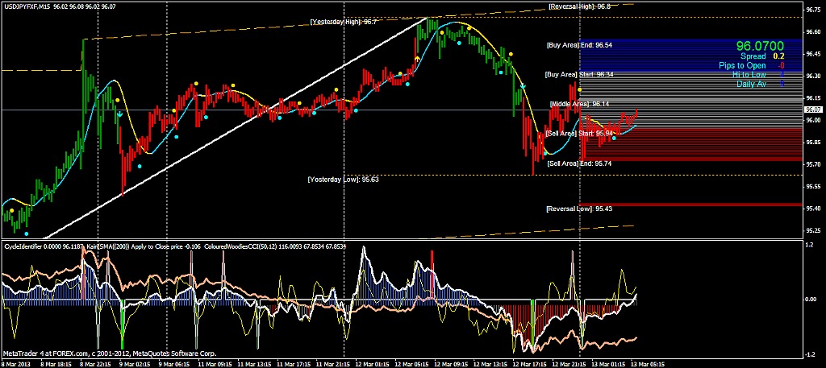
Task: Select the [Reversal Low]: 95.43 label
Action: point(579,209)
